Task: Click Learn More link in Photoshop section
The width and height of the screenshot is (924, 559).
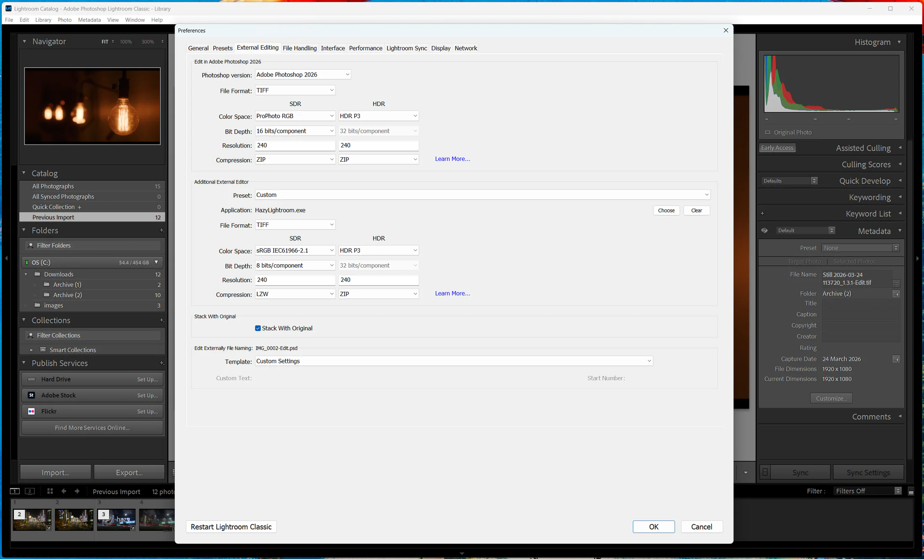Action: (x=452, y=159)
